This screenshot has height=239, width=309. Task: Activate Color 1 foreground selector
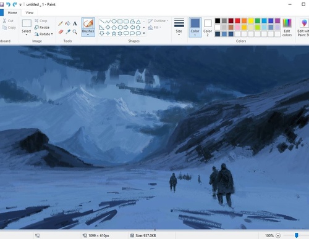point(195,27)
